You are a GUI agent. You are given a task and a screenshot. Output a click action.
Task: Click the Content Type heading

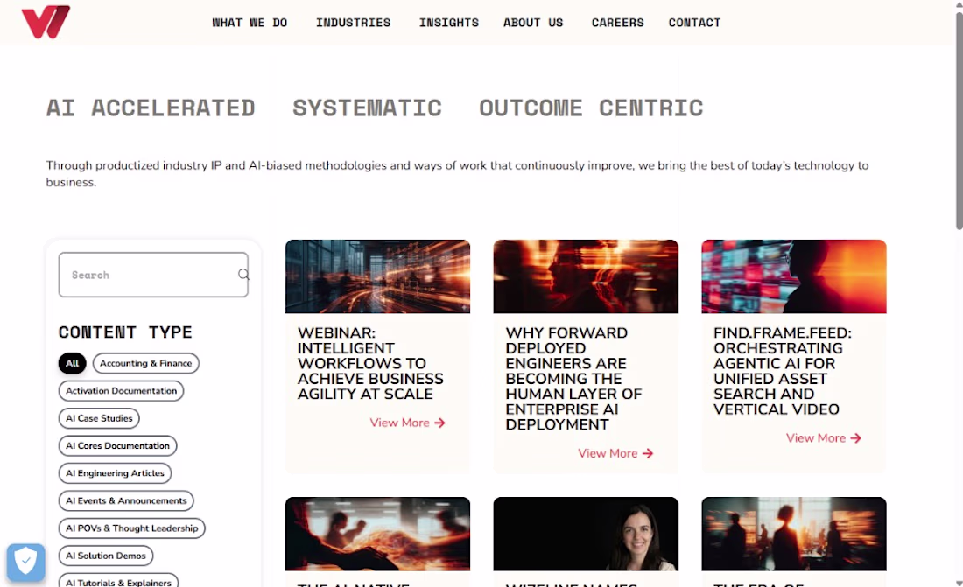pos(125,332)
